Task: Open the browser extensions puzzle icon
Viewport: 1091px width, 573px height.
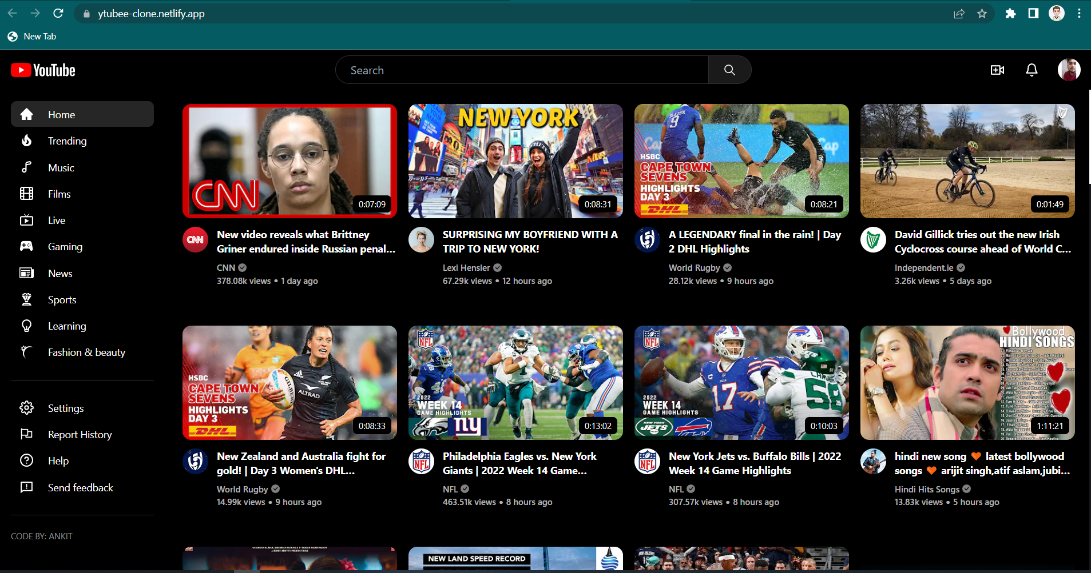Action: pyautogui.click(x=1010, y=13)
